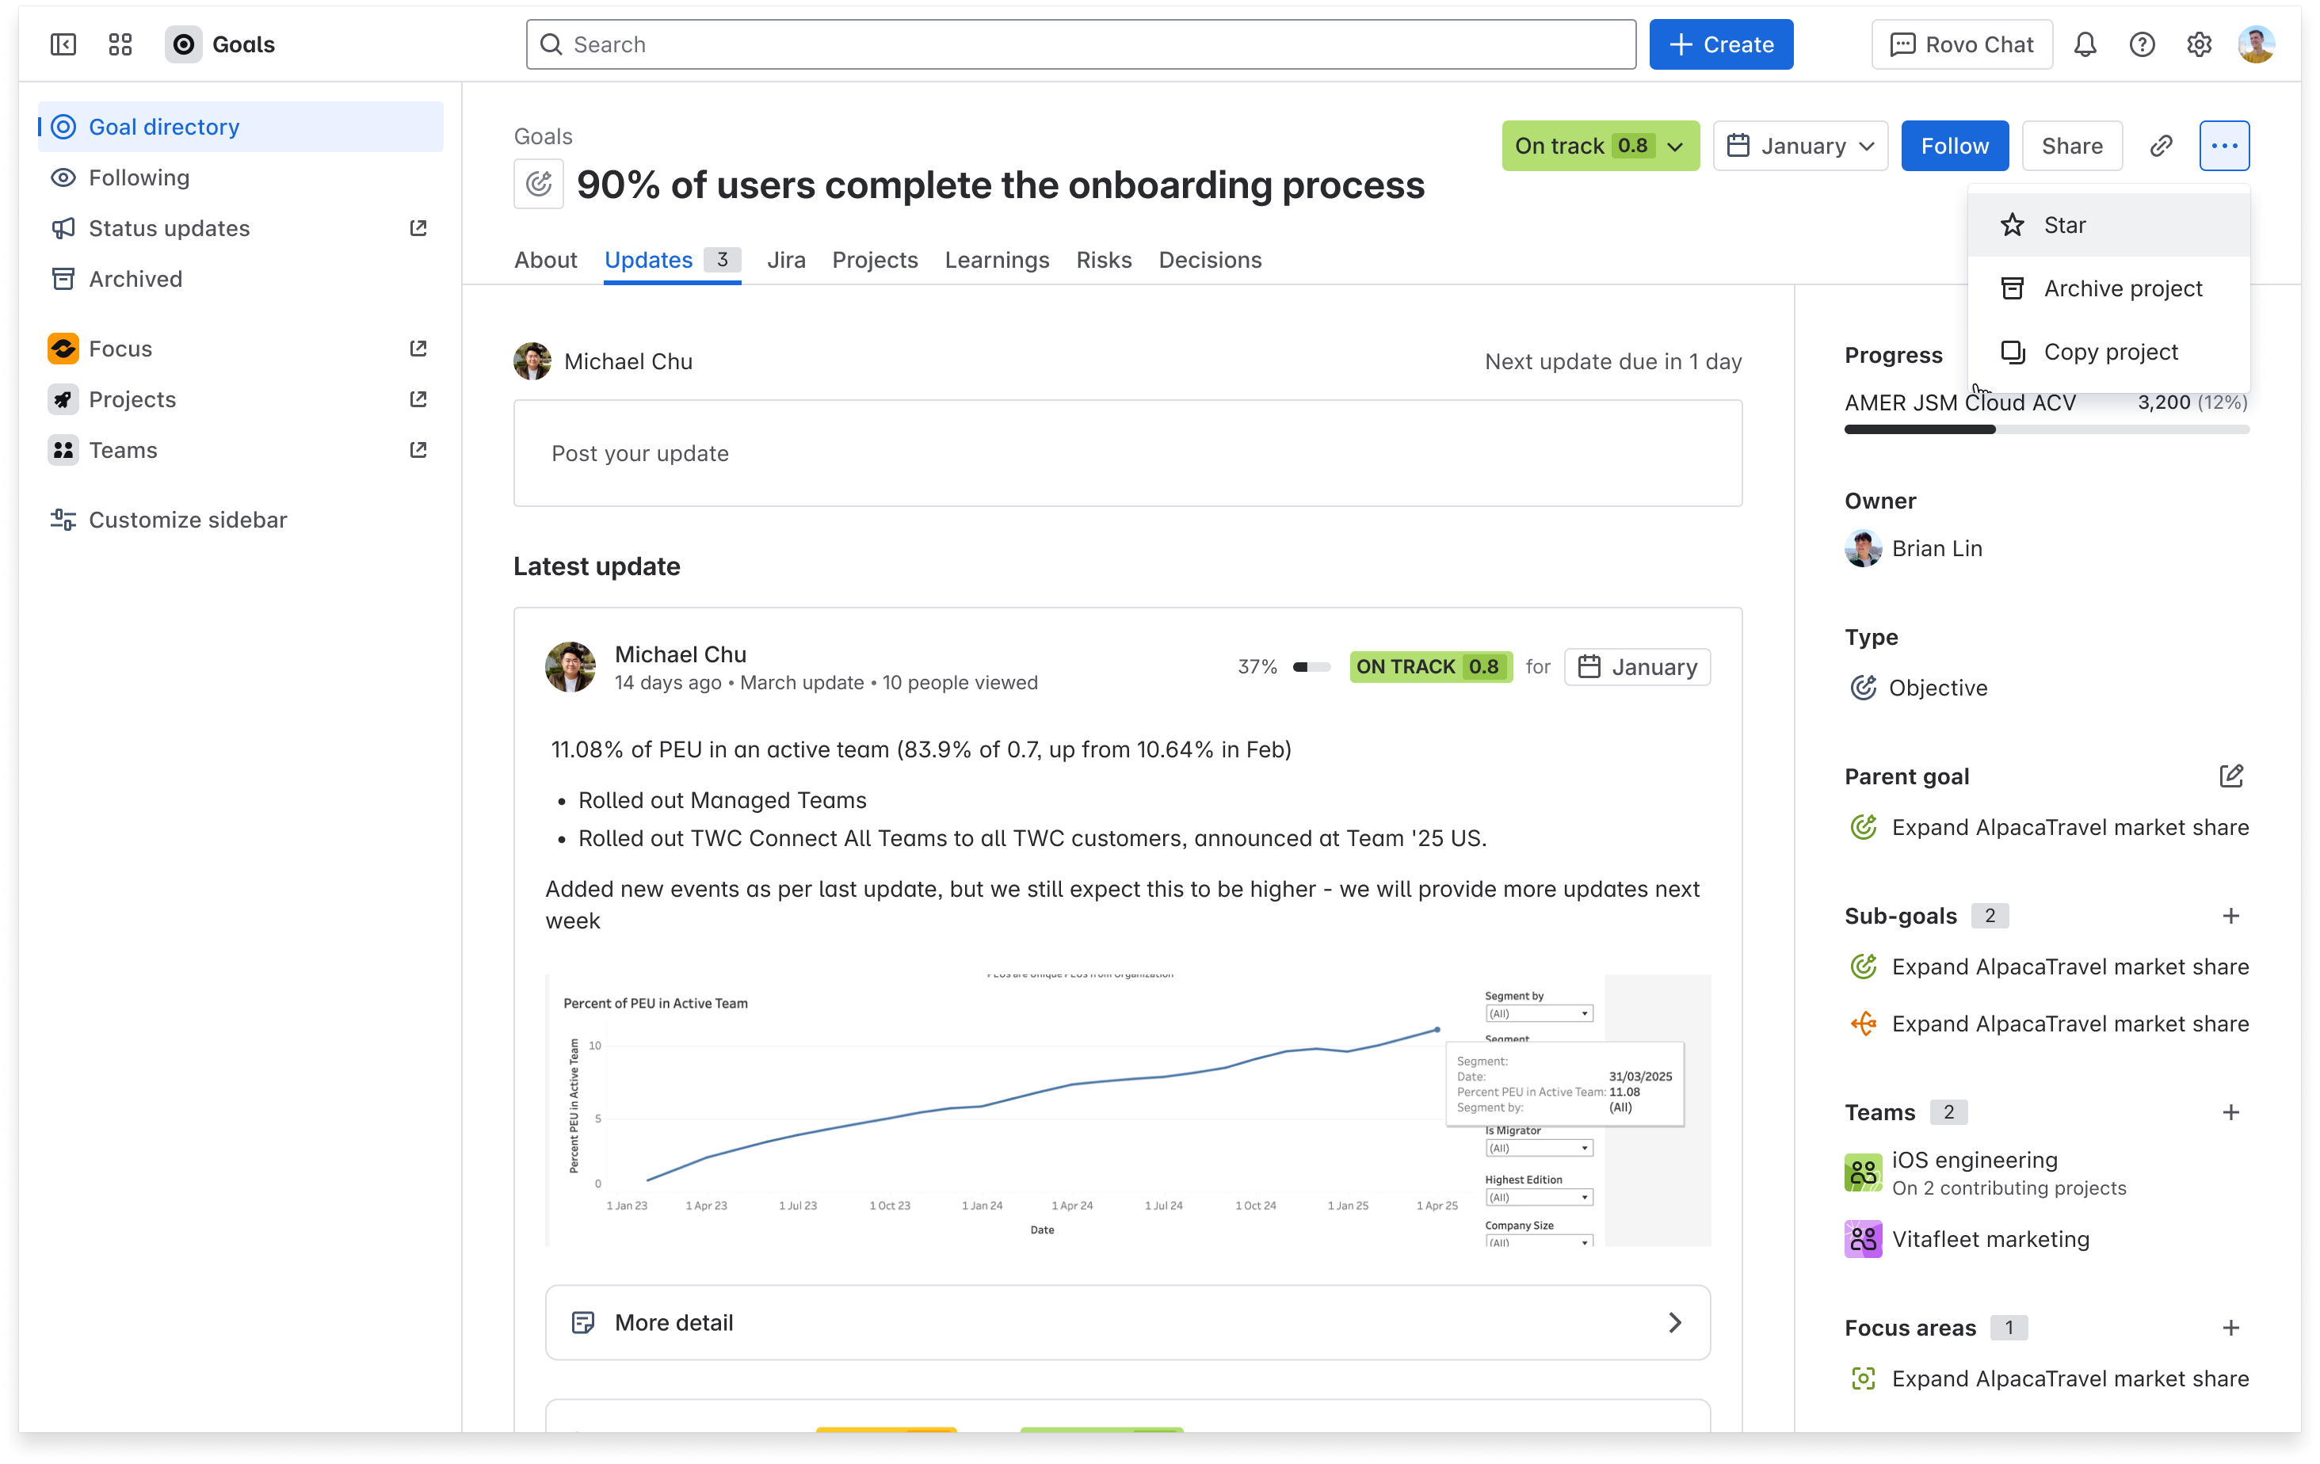The width and height of the screenshot is (2320, 1464).
Task: Switch to the Learnings tab
Action: (x=996, y=260)
